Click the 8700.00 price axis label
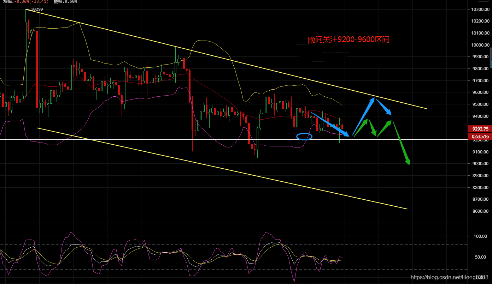The width and height of the screenshot is (492, 284). pos(480,199)
